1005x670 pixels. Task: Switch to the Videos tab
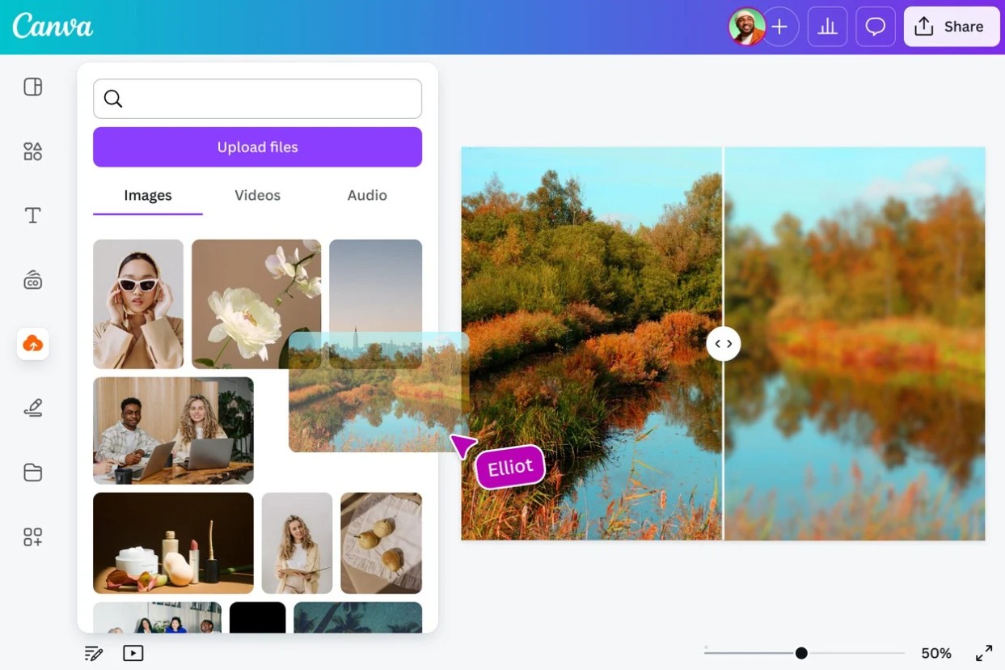coord(257,195)
